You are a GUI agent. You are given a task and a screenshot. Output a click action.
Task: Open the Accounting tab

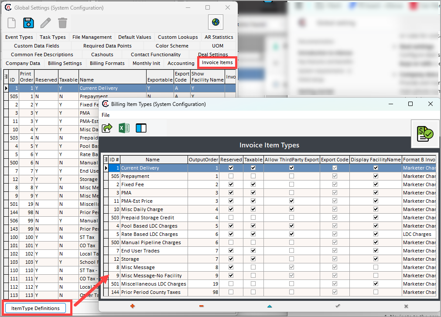[181, 63]
